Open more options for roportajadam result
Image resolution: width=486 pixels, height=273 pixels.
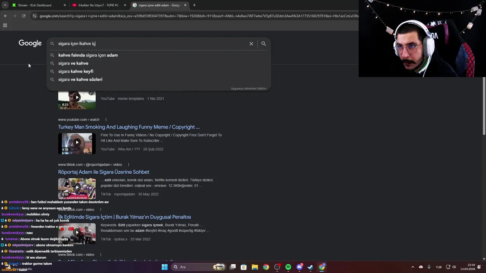click(129, 165)
